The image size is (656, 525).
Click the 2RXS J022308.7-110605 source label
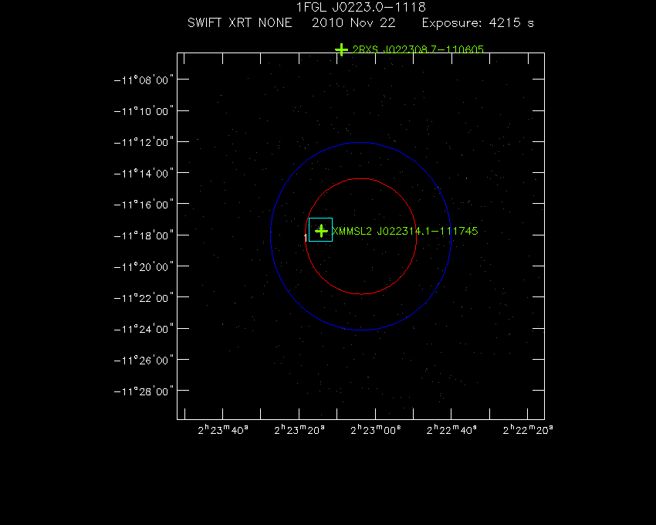[418, 49]
